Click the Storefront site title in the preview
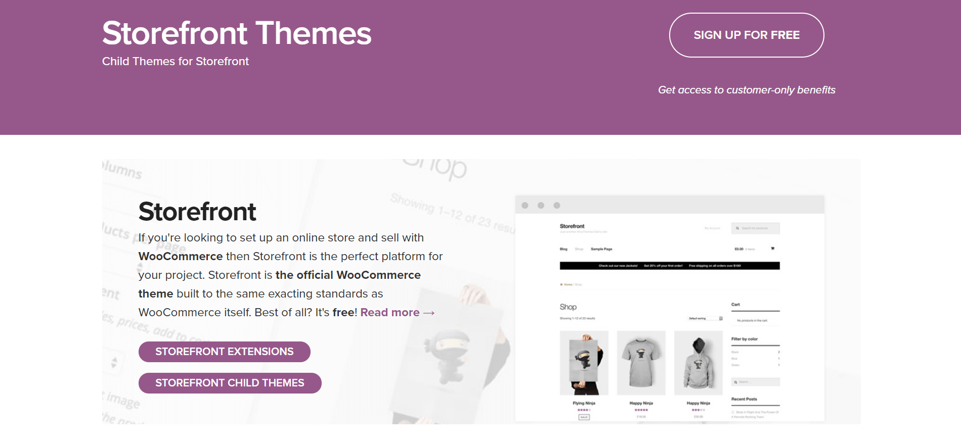 pyautogui.click(x=572, y=226)
